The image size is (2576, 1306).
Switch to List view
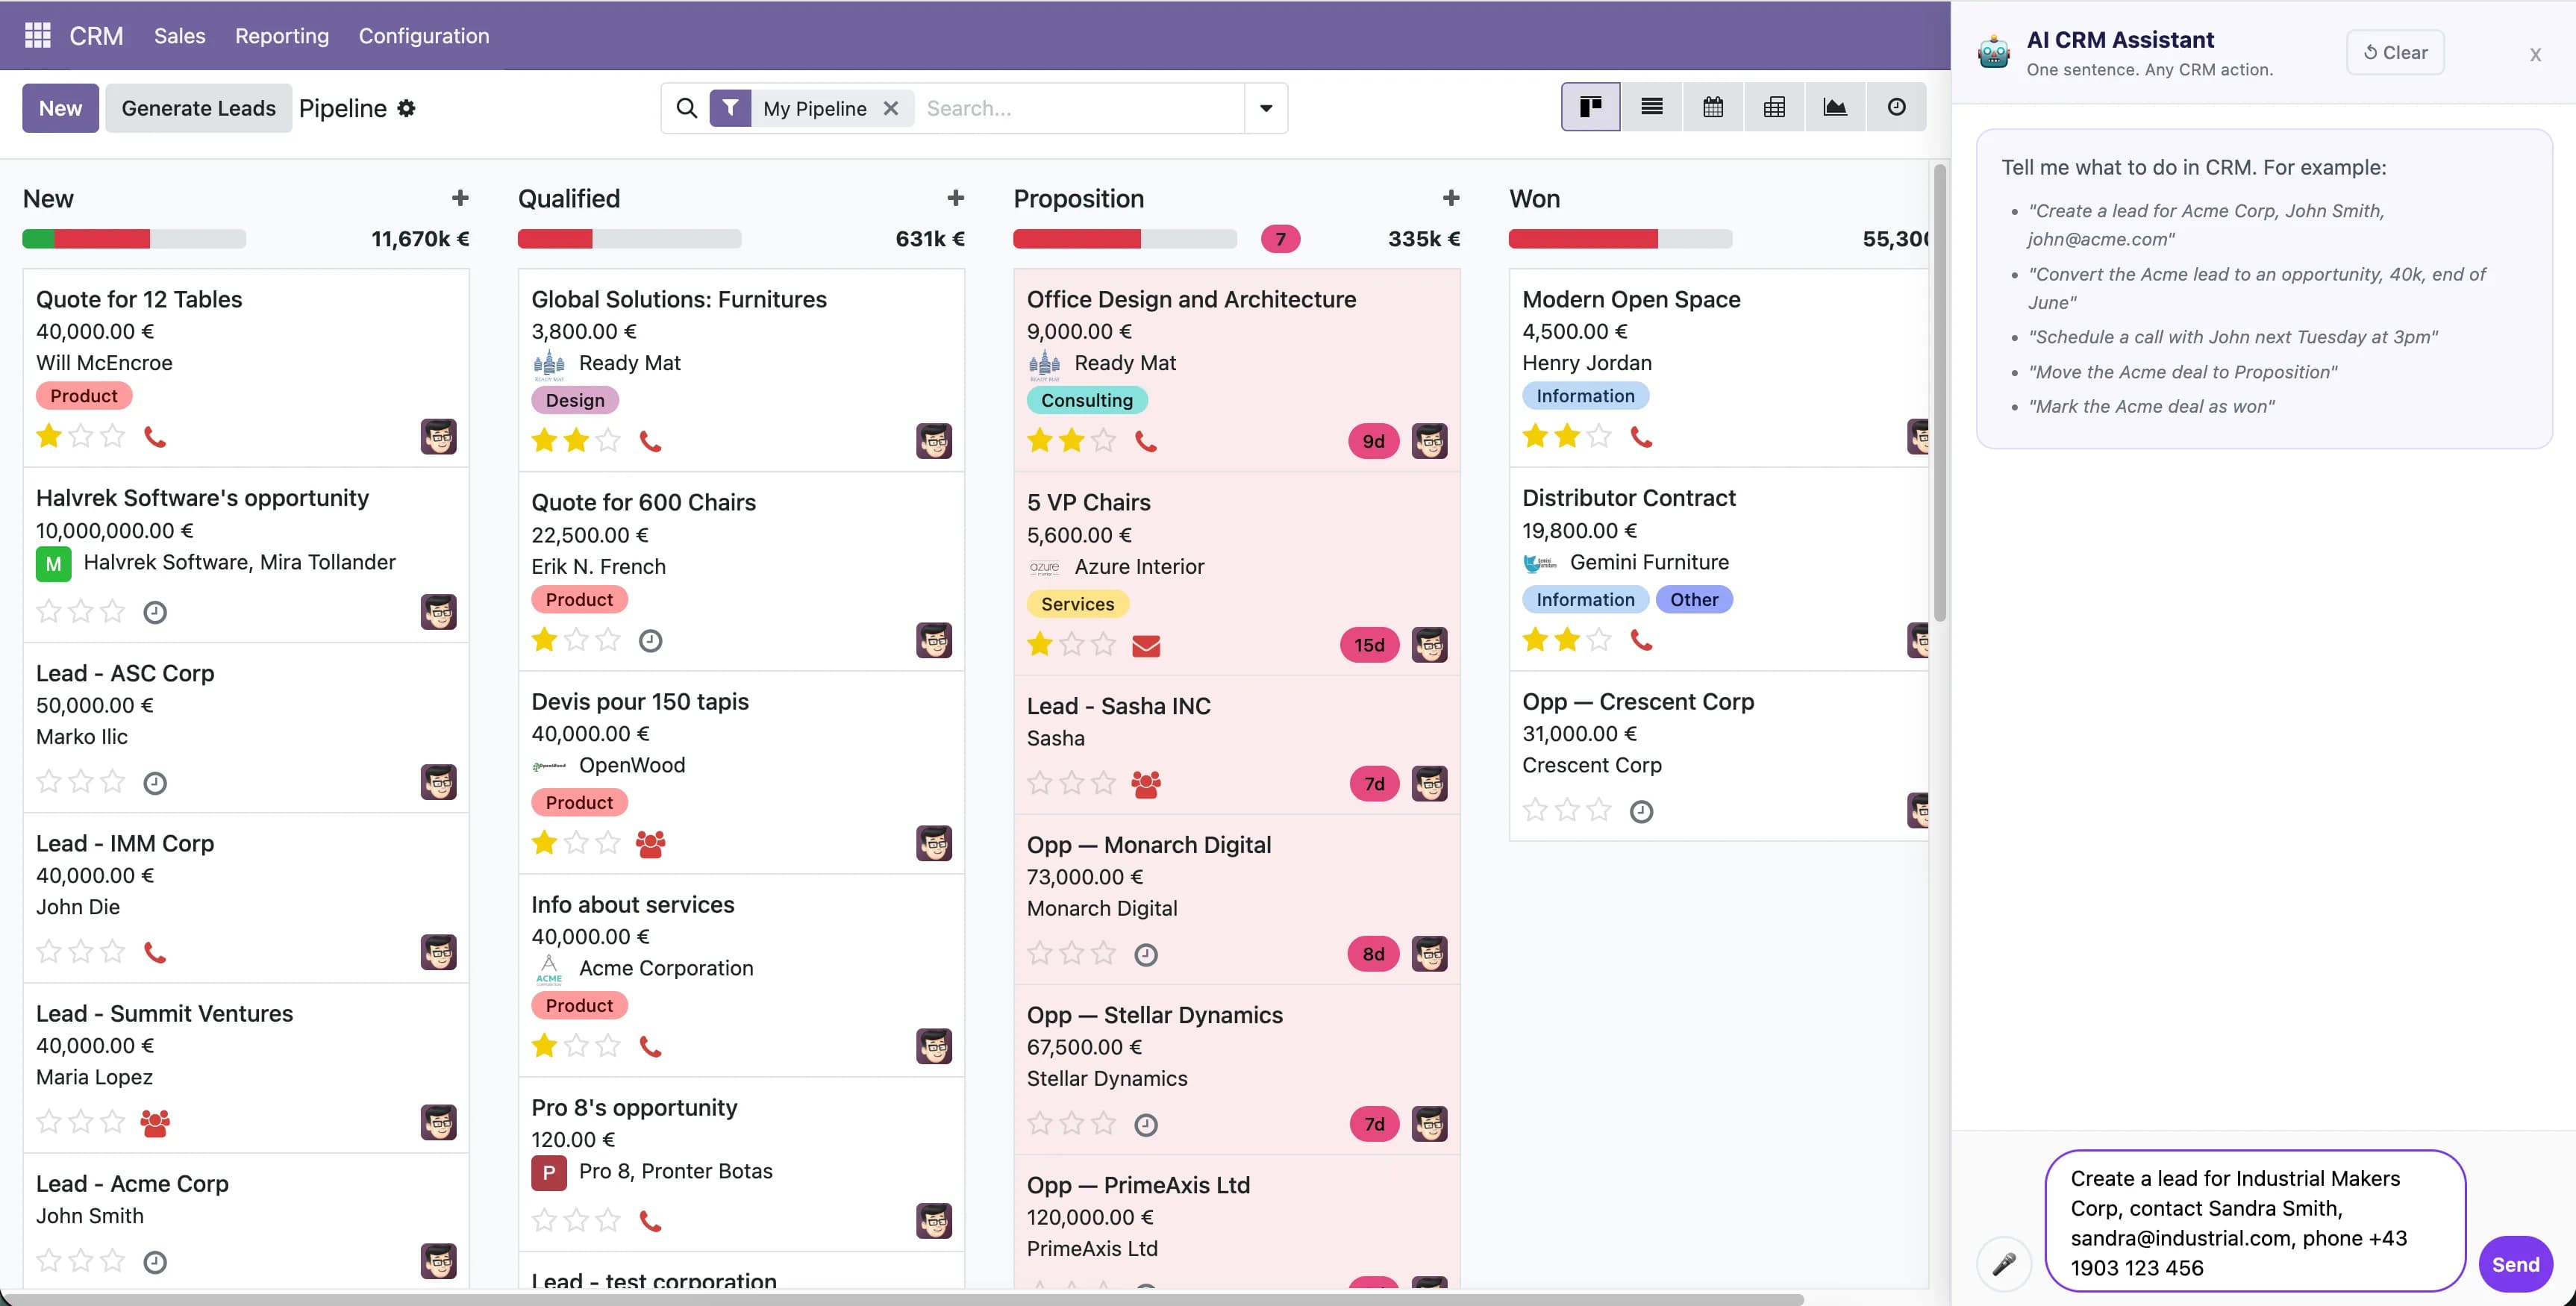coord(1651,107)
